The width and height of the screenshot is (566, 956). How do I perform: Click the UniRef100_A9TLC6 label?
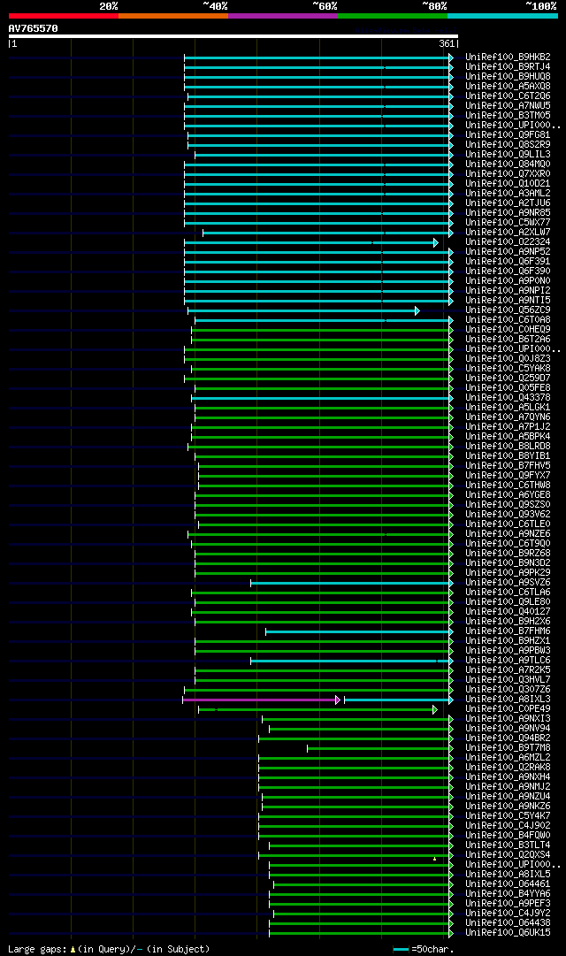pyautogui.click(x=508, y=661)
